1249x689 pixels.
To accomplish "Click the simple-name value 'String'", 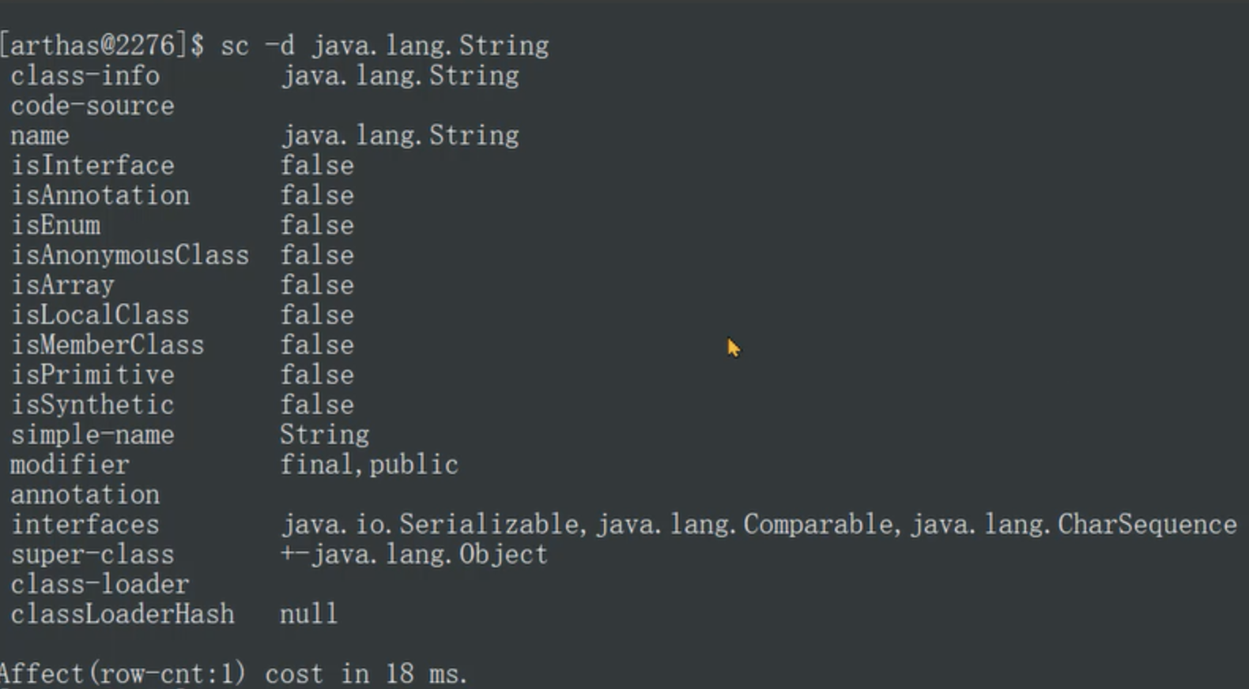I will tap(324, 435).
